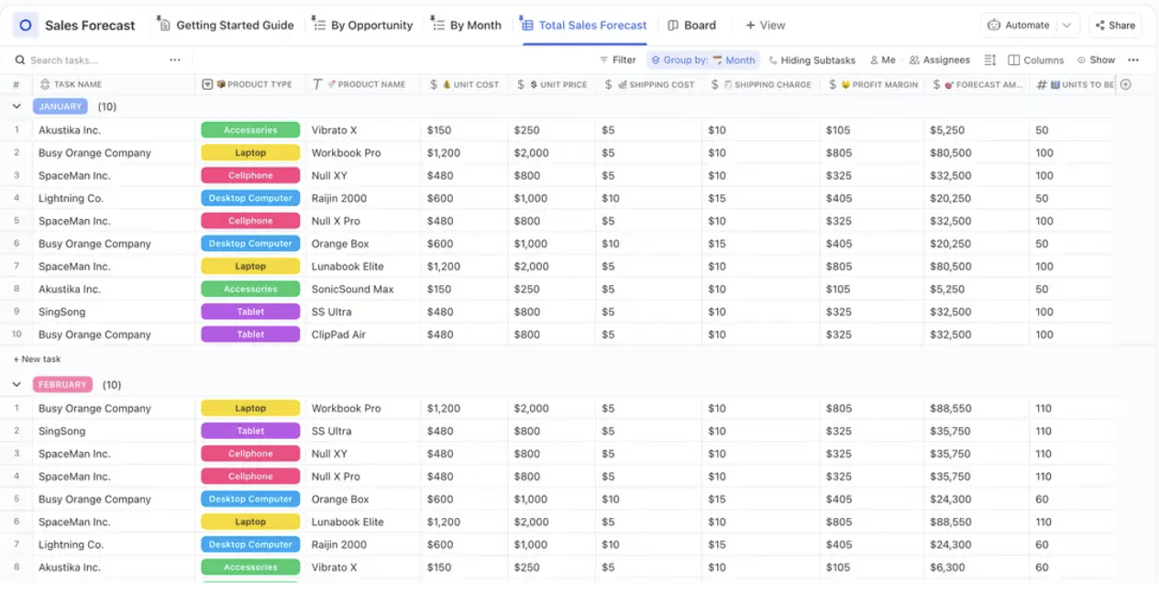This screenshot has height=605, width=1159.
Task: Open Tablet tag for ClipPad Air
Action: (250, 335)
